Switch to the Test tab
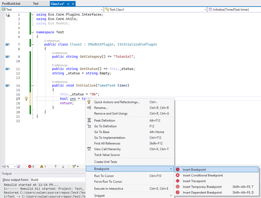Screen dimensions: 261x198 pos(36,4)
